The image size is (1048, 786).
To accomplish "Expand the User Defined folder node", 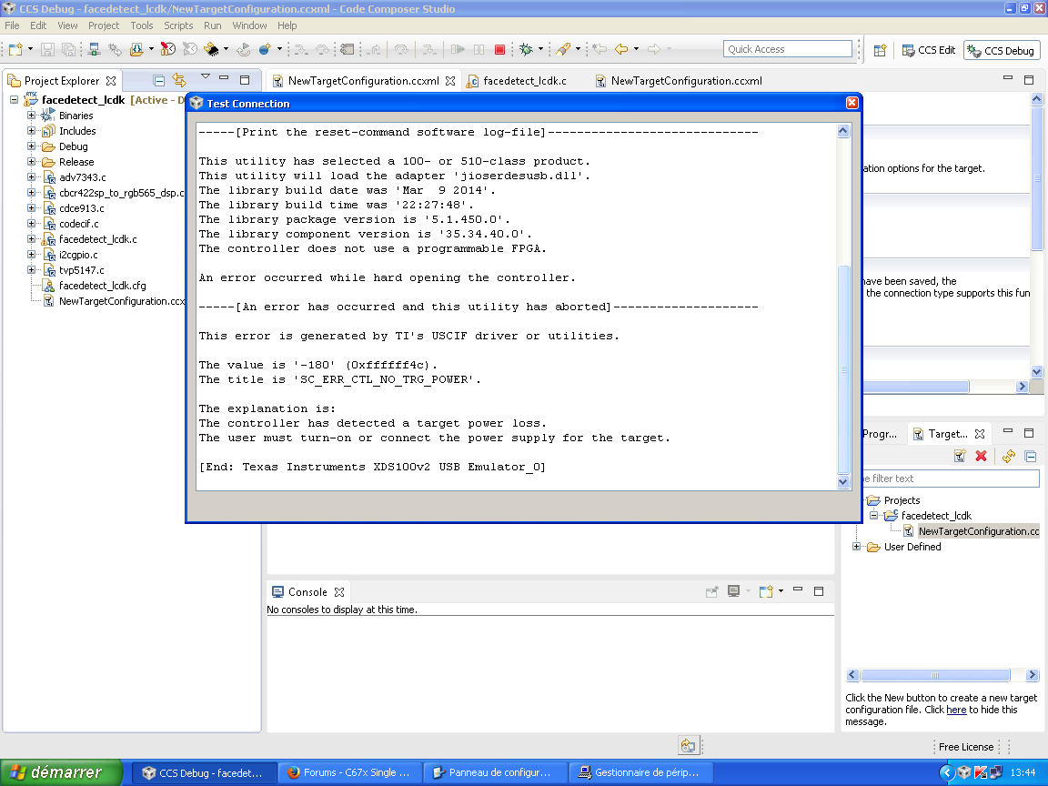I will (x=856, y=546).
